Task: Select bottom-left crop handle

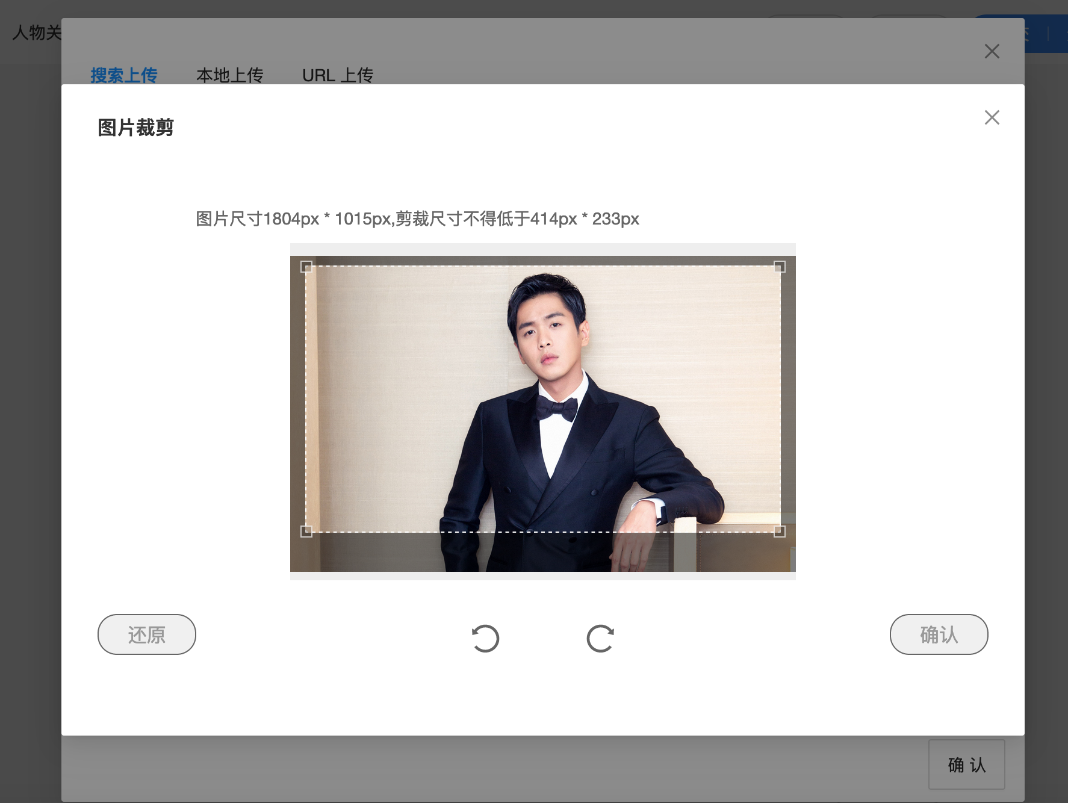Action: (x=306, y=531)
